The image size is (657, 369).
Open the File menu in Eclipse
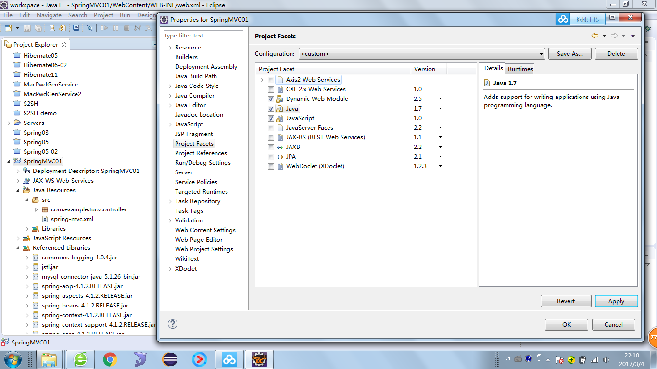(8, 15)
